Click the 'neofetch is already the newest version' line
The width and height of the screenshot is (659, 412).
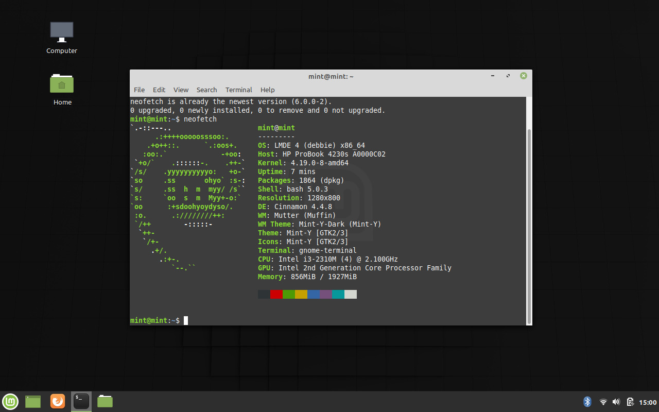[231, 101]
